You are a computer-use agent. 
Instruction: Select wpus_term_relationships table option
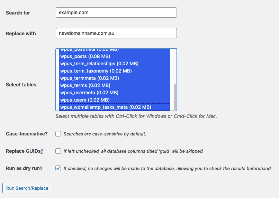coord(99,64)
